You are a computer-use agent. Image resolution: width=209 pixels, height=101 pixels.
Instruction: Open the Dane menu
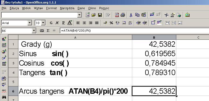pyautogui.click(x=81, y=8)
